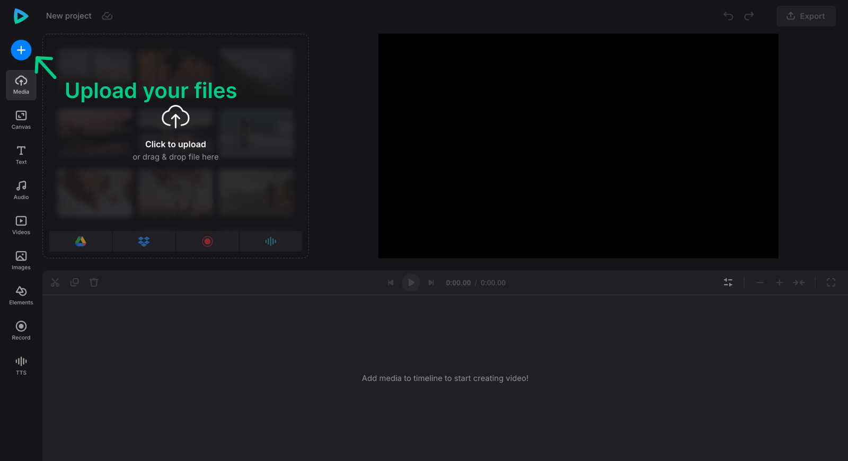Click the duplicate clip icon
This screenshot has width=848, height=461.
click(x=74, y=282)
